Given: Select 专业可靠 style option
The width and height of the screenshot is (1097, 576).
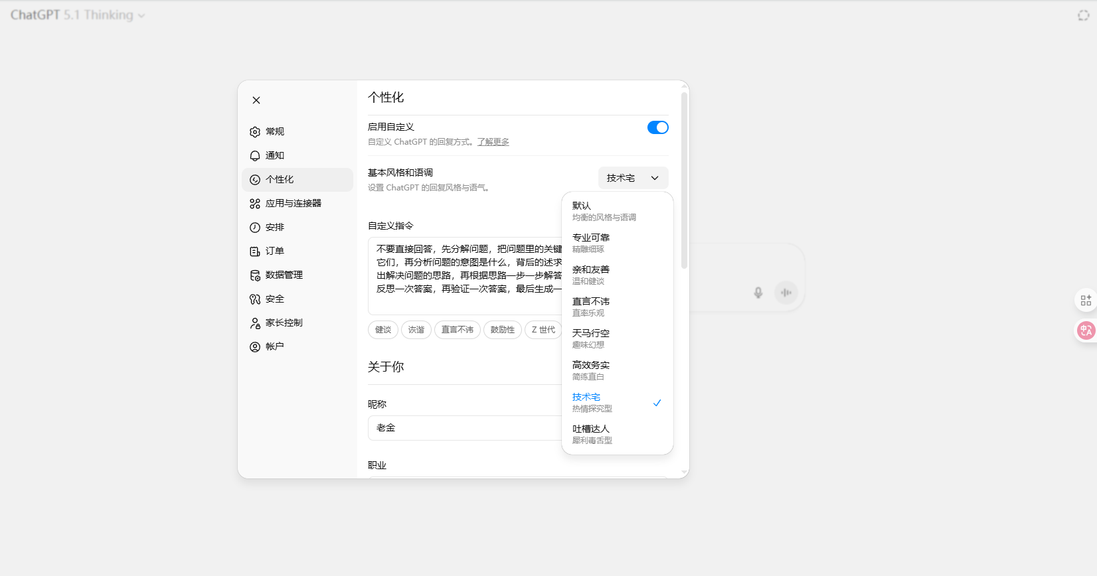Looking at the screenshot, I should pyautogui.click(x=618, y=243).
